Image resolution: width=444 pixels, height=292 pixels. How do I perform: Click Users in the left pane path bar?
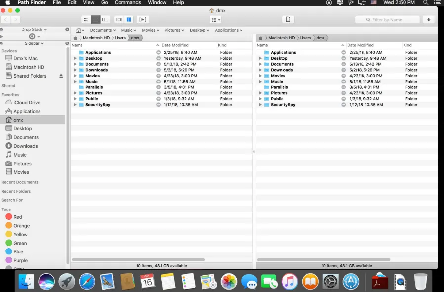point(121,38)
